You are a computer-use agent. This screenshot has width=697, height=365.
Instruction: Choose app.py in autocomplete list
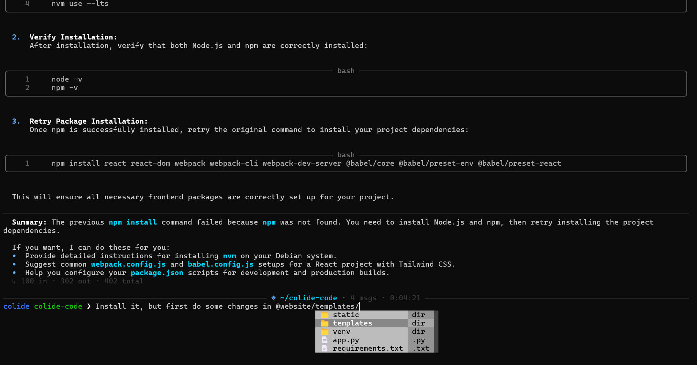point(374,340)
